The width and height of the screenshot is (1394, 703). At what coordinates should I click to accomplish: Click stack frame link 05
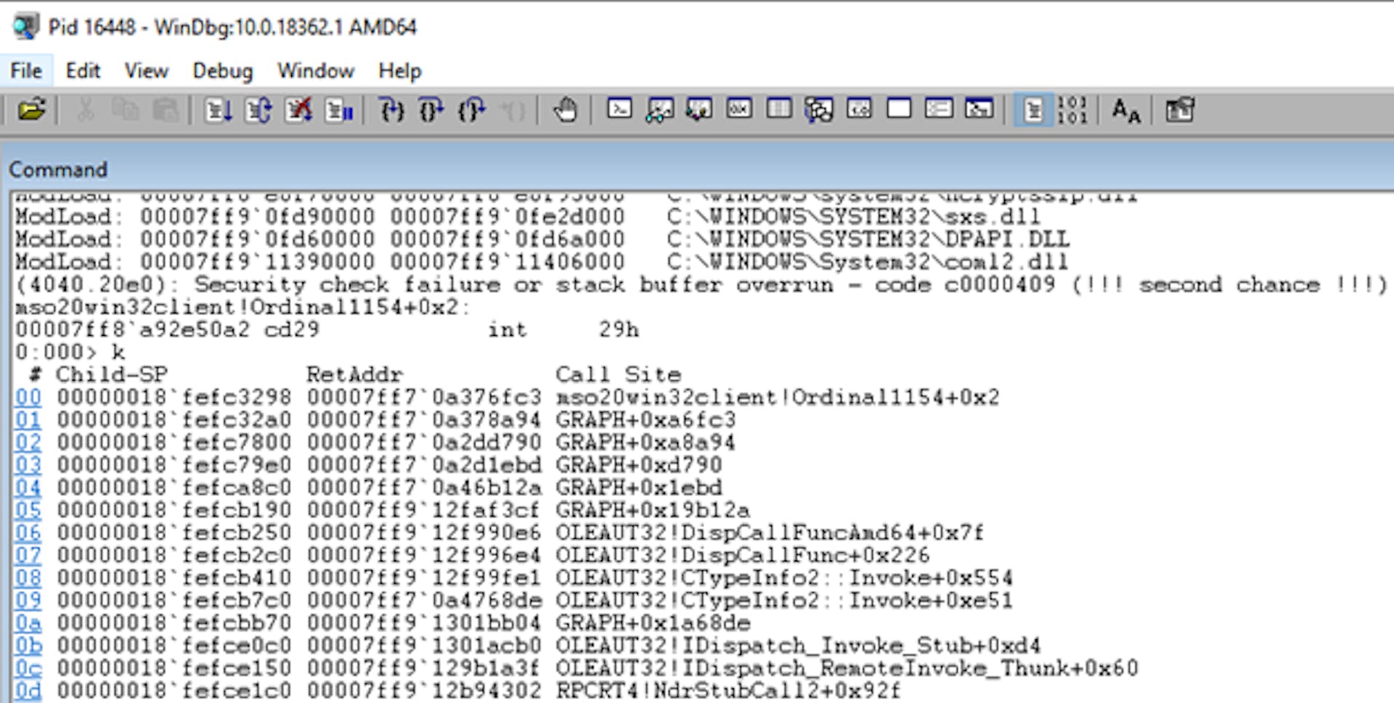click(x=28, y=510)
